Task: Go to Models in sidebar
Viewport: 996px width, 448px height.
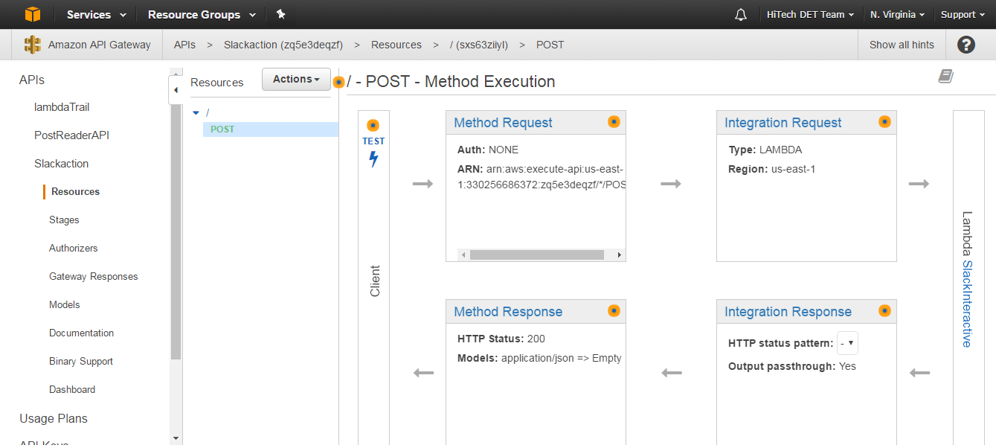Action: (x=65, y=305)
